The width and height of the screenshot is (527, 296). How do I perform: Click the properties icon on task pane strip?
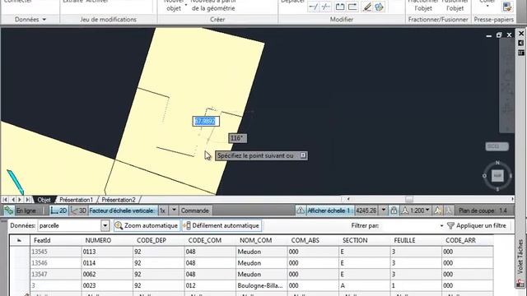521,53
